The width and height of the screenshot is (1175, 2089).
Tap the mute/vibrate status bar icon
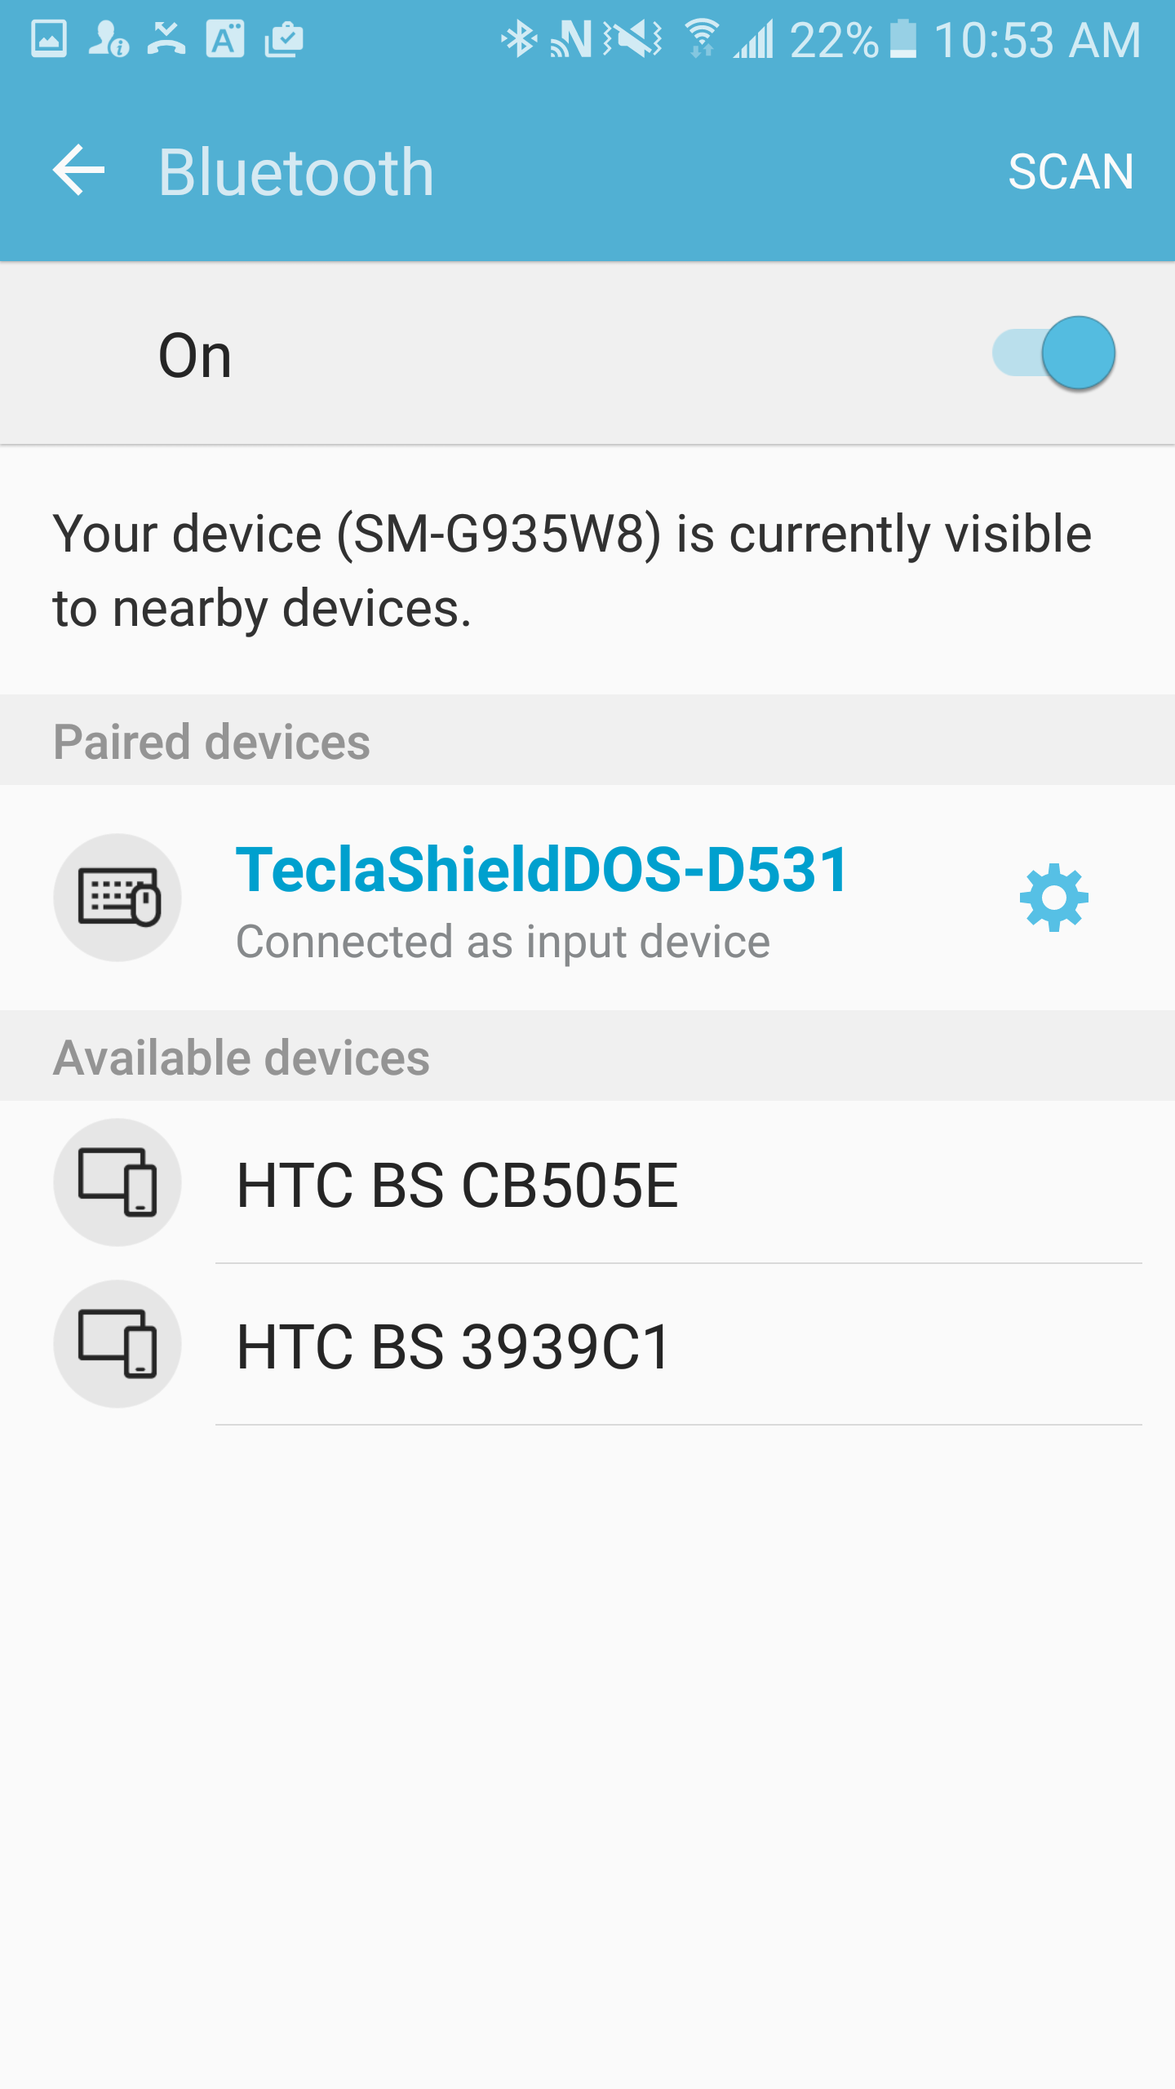[x=633, y=39]
